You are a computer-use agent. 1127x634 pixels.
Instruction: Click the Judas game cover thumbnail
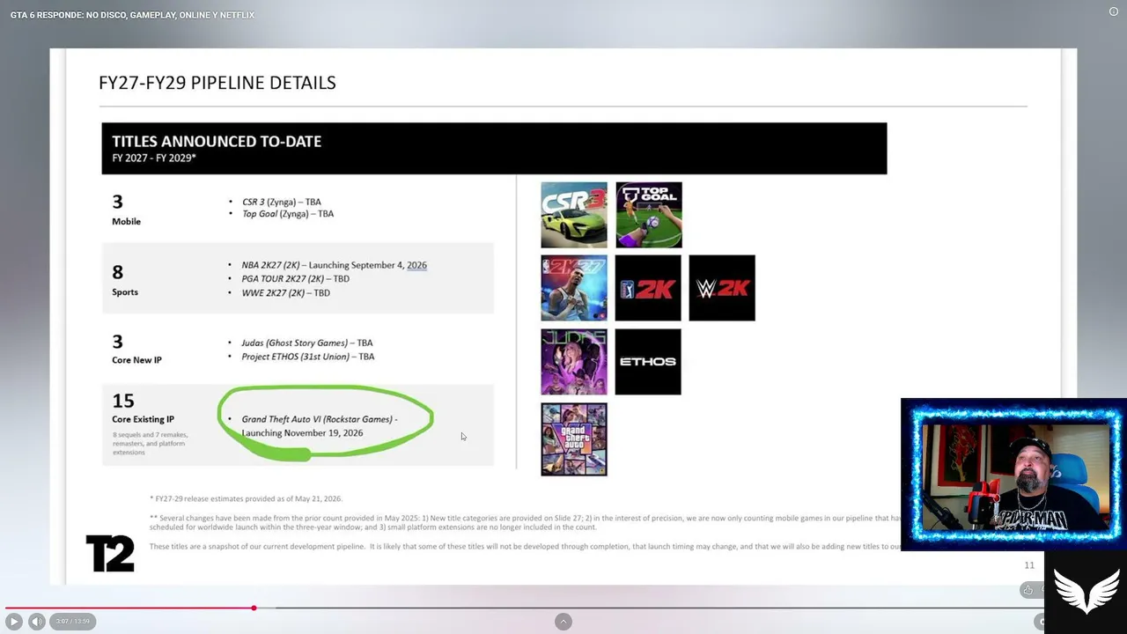coord(574,362)
